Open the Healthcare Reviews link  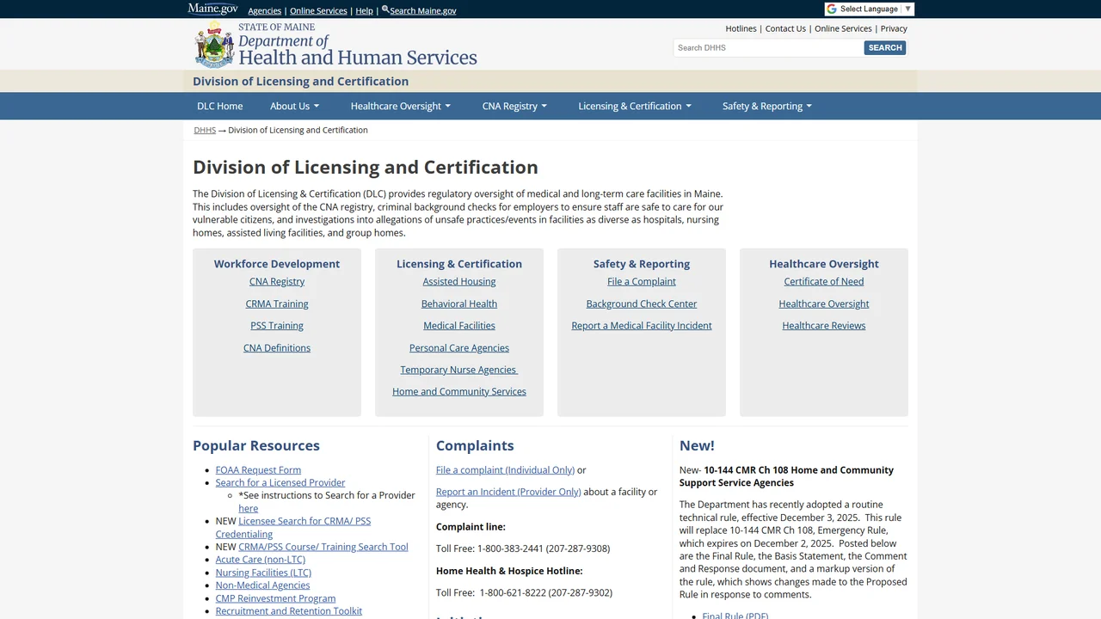pyautogui.click(x=824, y=325)
